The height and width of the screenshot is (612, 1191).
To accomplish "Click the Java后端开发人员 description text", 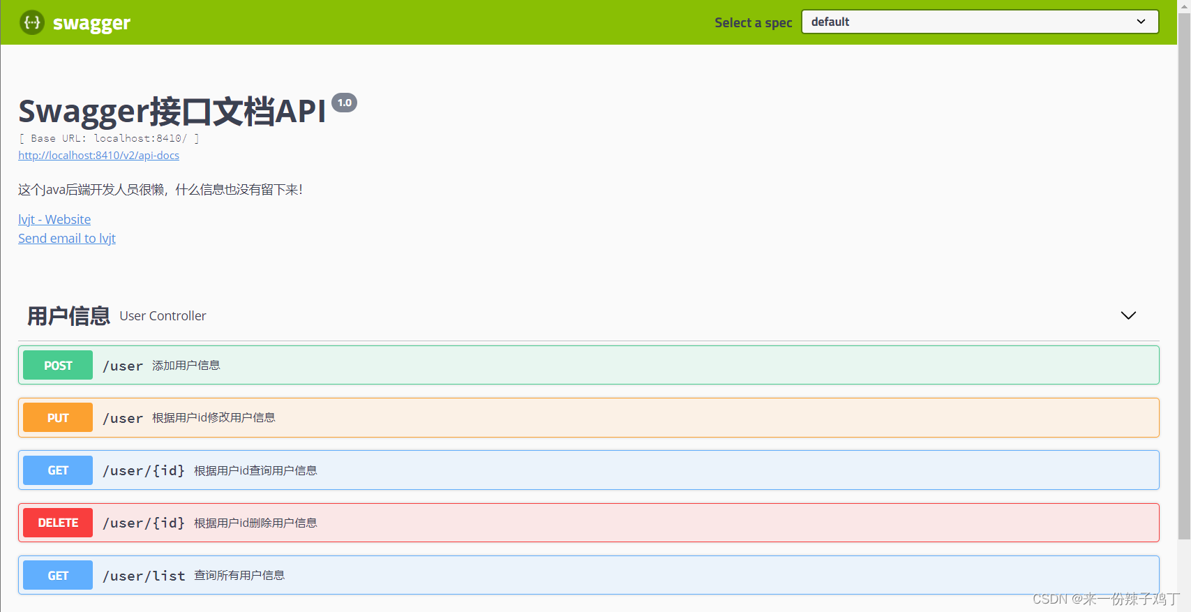I will coord(160,190).
